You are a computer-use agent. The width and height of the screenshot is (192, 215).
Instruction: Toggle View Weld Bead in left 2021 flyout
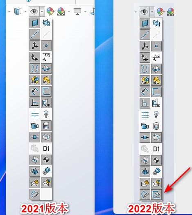[35, 160]
